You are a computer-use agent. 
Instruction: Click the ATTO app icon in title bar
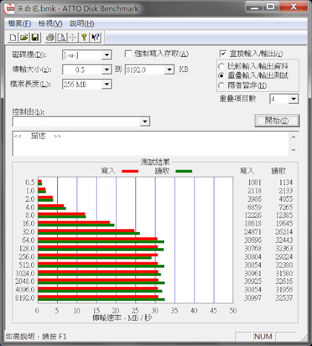click(x=10, y=9)
